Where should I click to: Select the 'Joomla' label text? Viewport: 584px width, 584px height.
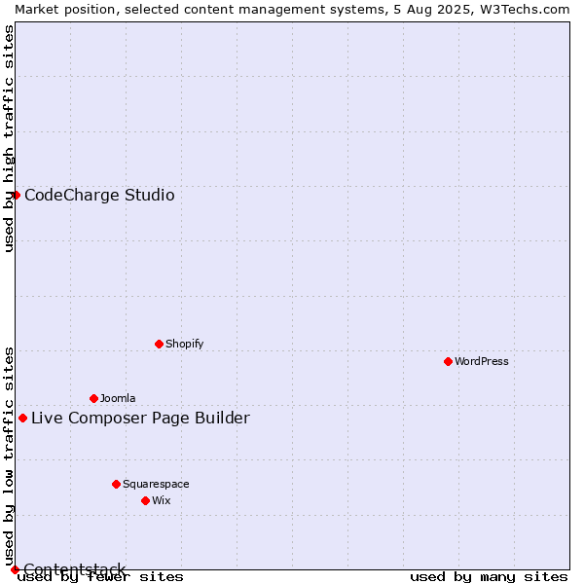[118, 398]
